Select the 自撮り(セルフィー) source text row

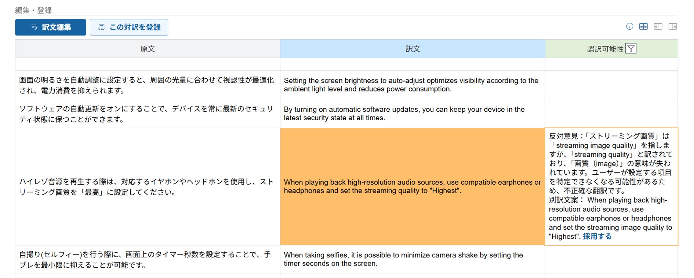(x=148, y=260)
